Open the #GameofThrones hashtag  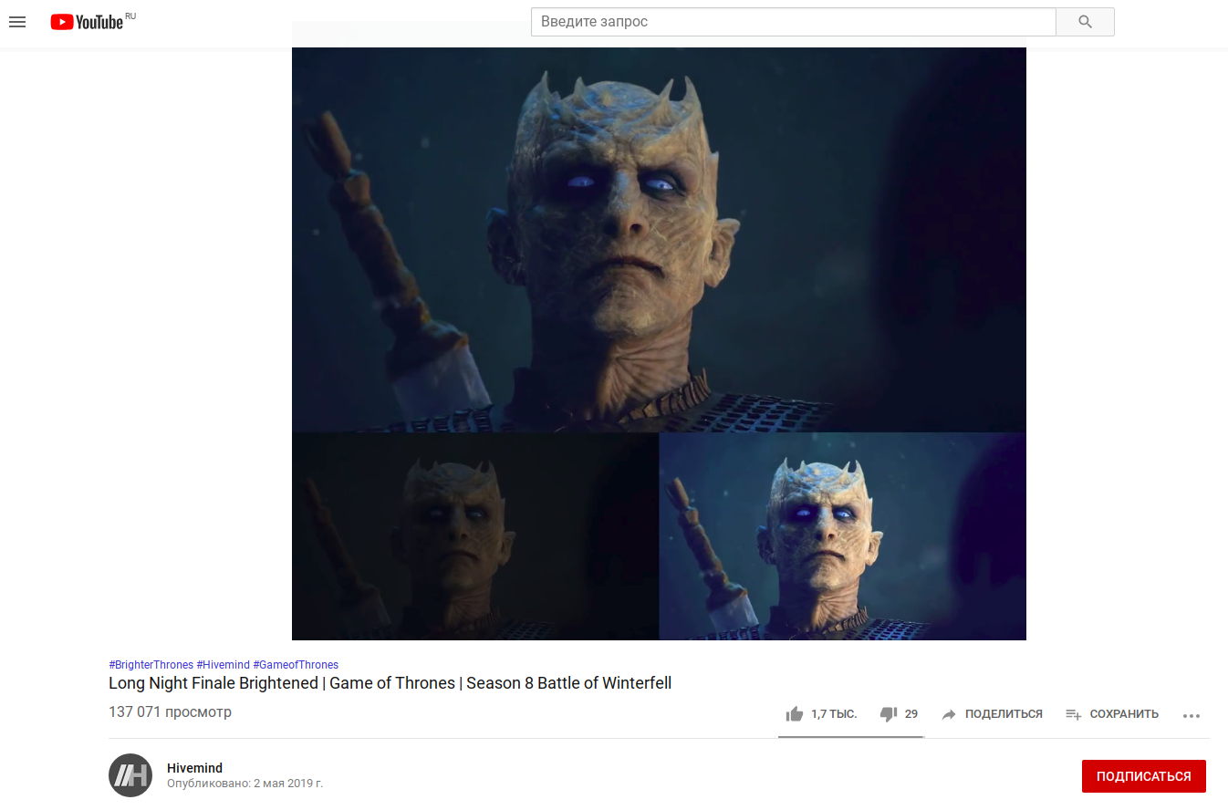click(x=296, y=665)
